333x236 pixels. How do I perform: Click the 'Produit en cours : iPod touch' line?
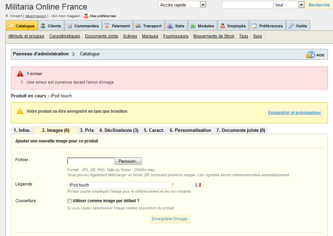tap(41, 96)
